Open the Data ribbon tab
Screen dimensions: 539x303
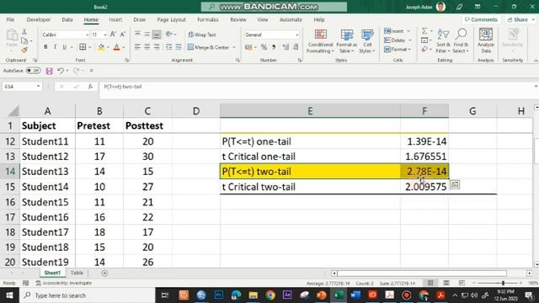point(67,19)
